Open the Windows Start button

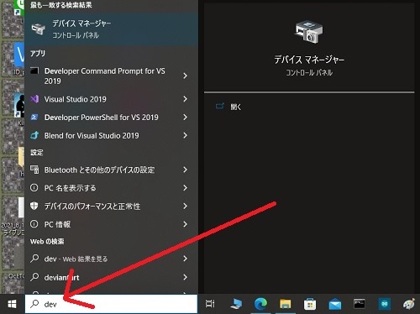pyautogui.click(x=12, y=304)
